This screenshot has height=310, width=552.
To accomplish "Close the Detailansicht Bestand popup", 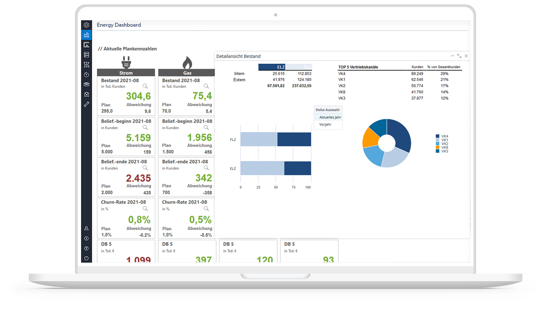I will (x=466, y=56).
